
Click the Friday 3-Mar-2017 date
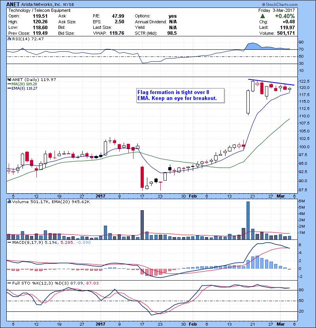[x=276, y=10]
